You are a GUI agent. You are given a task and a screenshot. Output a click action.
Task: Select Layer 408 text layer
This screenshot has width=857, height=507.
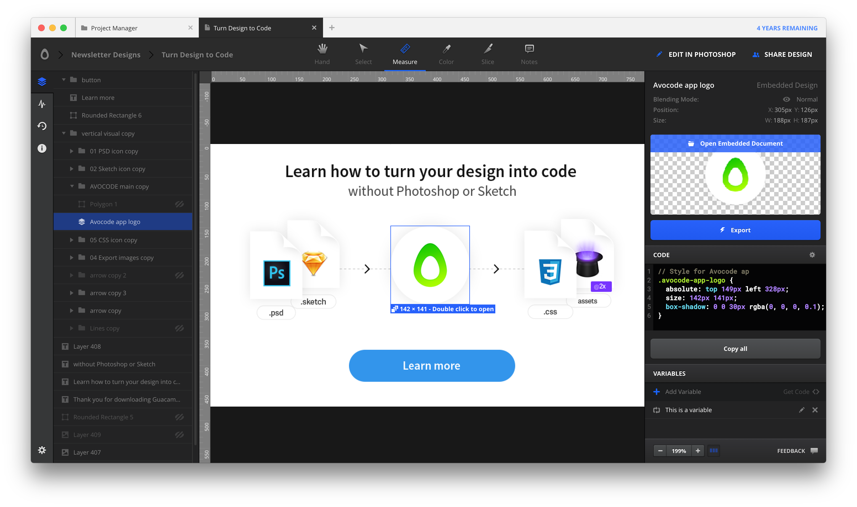coord(123,346)
